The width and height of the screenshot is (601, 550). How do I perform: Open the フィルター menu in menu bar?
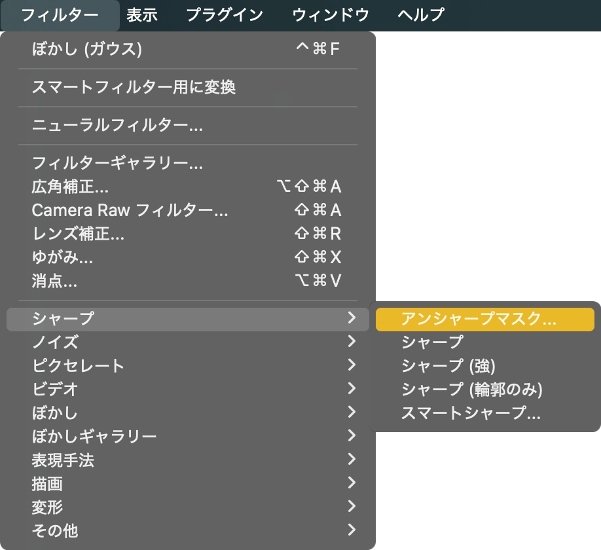[x=60, y=14]
